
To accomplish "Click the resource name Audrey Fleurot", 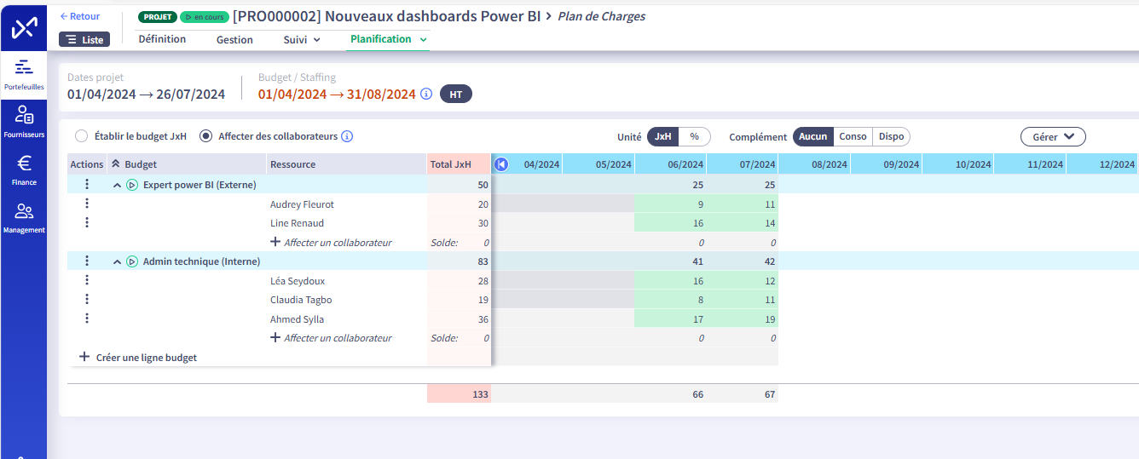I will coord(302,204).
